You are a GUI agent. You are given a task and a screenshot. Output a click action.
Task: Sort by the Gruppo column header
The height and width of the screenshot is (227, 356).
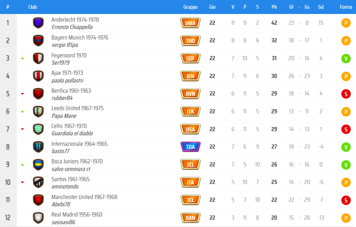(x=190, y=7)
